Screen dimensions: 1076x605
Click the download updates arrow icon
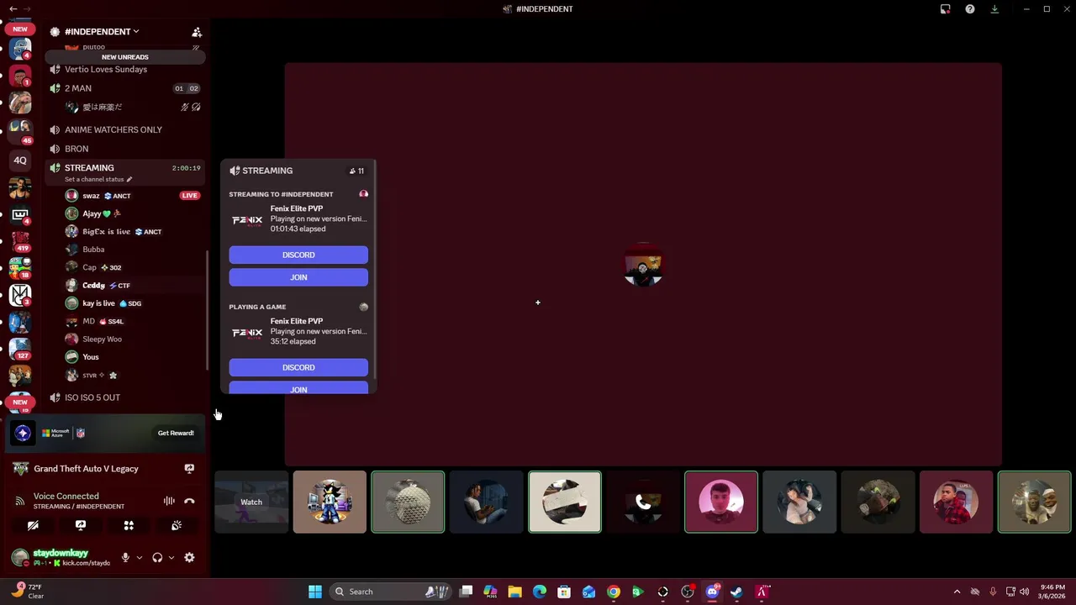click(x=994, y=9)
